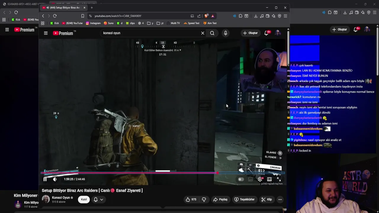379x213 pixels.
Task: Click the Katıl join button
Action: pyautogui.click(x=84, y=200)
